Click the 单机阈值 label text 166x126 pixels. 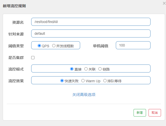point(101,46)
